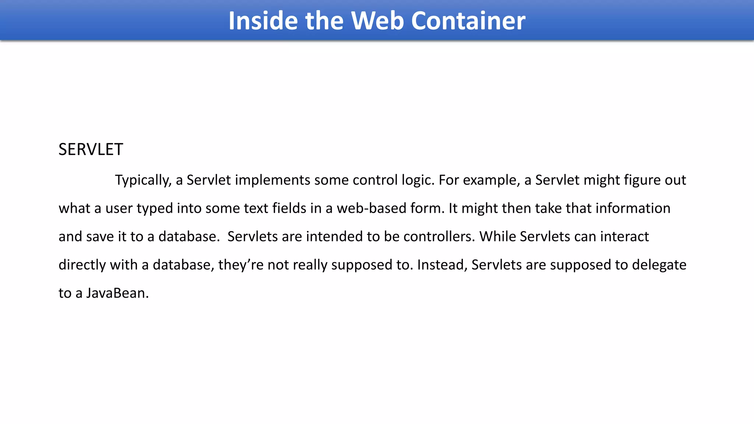The image size is (754, 424).
Task: Click 'While Servlets can interact' phrase
Action: click(564, 236)
